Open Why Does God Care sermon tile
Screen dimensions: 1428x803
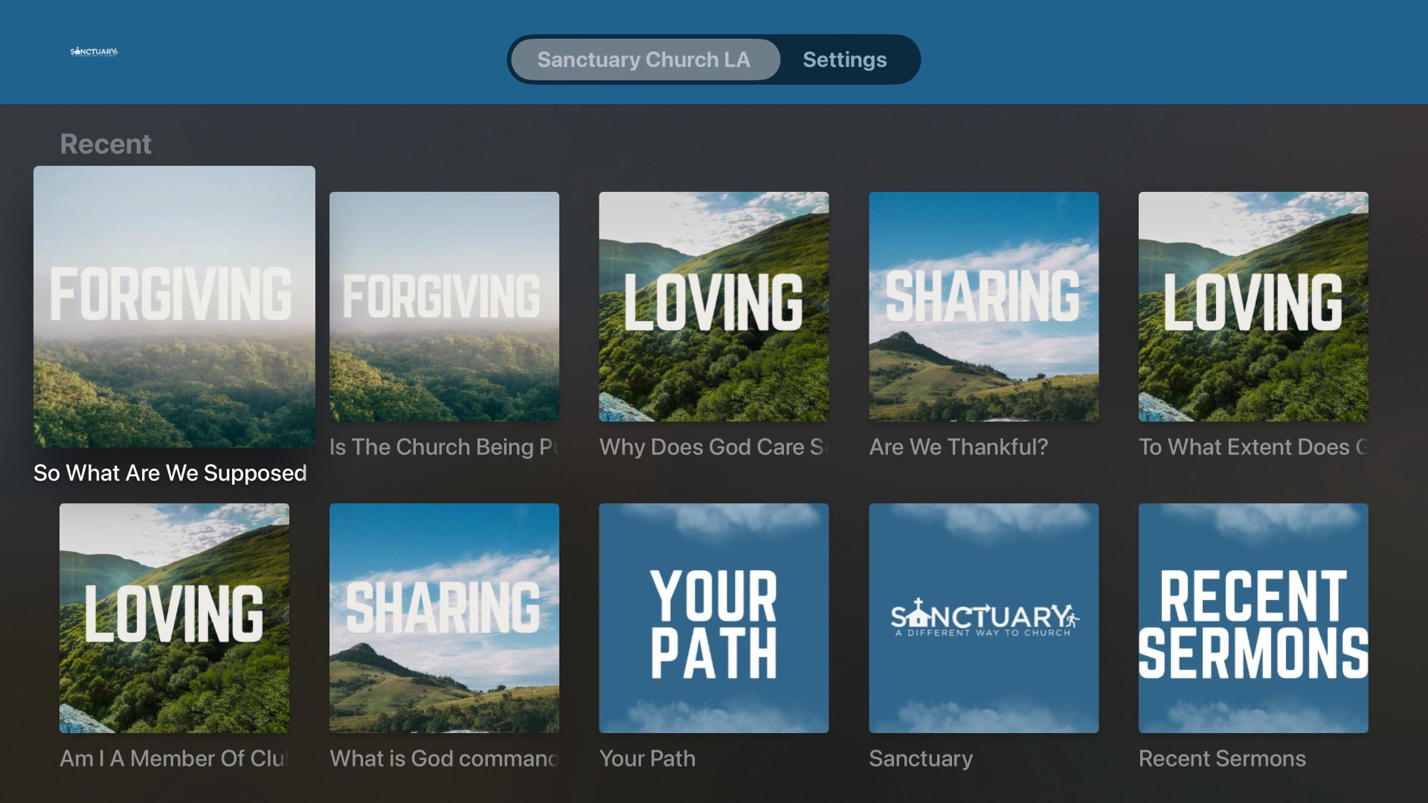(x=714, y=306)
